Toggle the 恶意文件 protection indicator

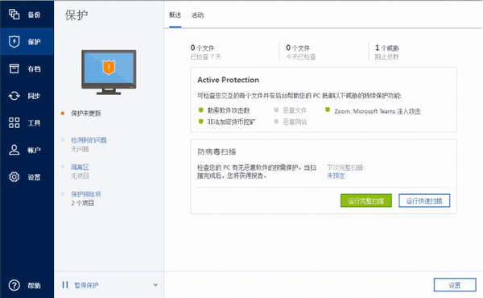[276, 110]
